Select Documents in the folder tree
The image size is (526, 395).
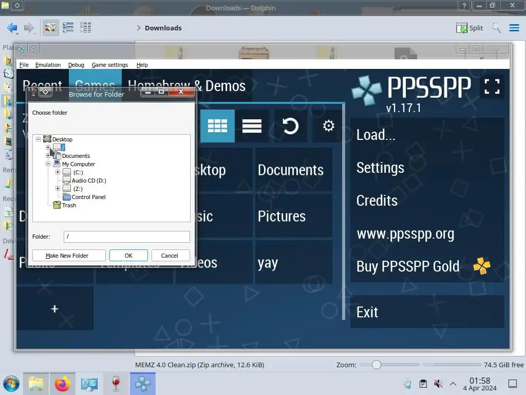76,156
